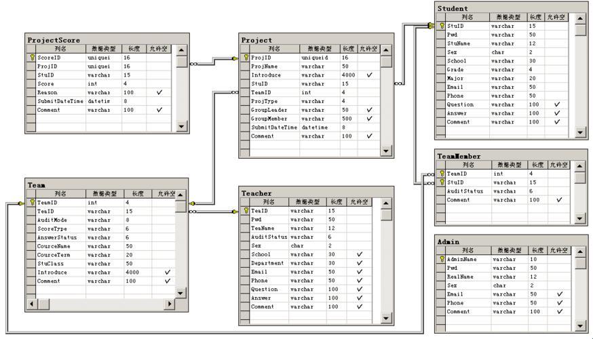Click the key icon beside StuID in TeamMember
This screenshot has width=593, height=339.
[x=442, y=182]
